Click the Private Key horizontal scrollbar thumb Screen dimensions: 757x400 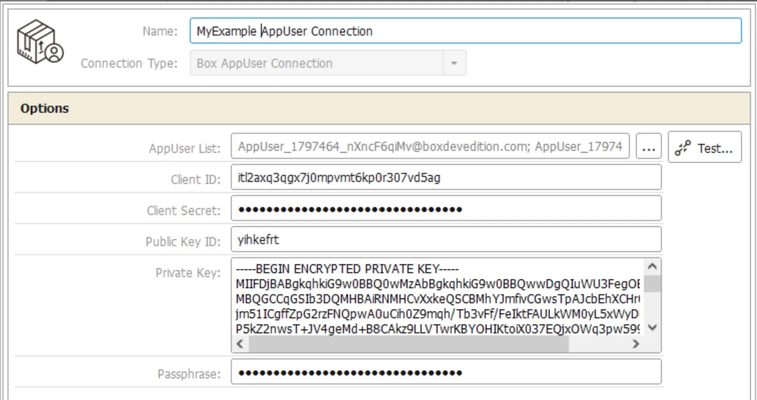pyautogui.click(x=409, y=344)
